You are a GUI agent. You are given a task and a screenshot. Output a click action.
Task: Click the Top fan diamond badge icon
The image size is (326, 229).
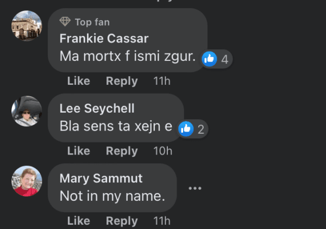click(65, 22)
